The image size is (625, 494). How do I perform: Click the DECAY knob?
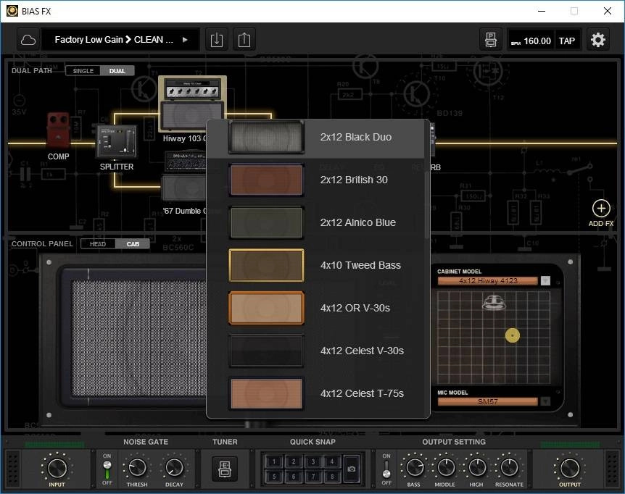174,468
